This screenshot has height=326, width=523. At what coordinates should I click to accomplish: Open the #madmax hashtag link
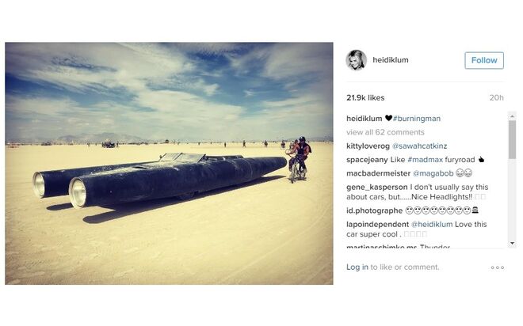(425, 160)
